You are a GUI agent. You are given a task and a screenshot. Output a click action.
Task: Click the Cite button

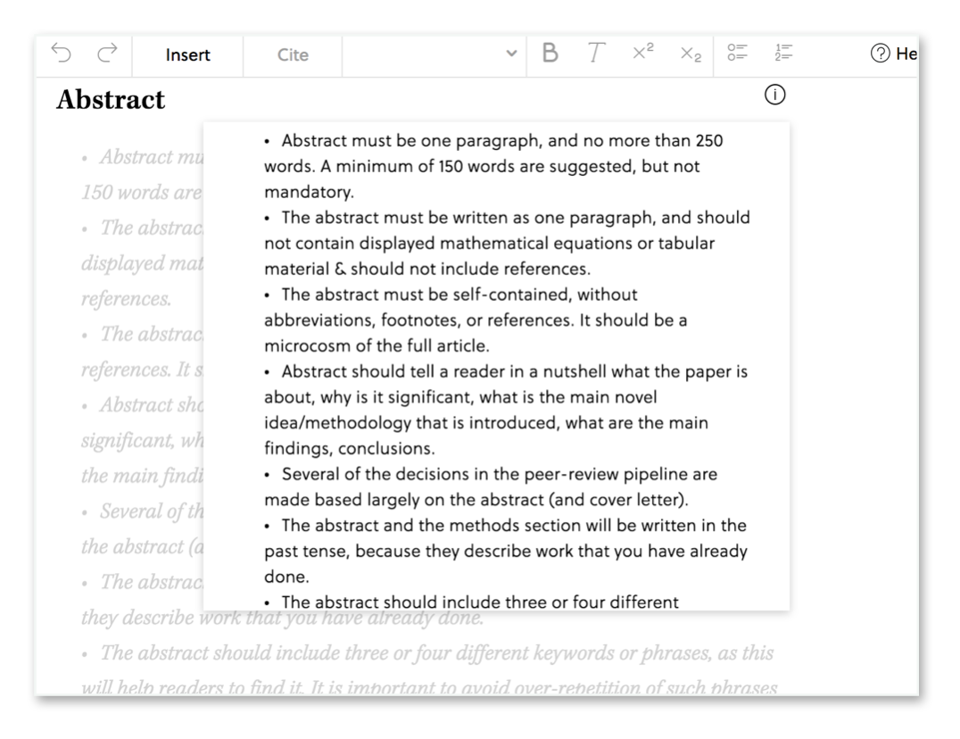[291, 54]
